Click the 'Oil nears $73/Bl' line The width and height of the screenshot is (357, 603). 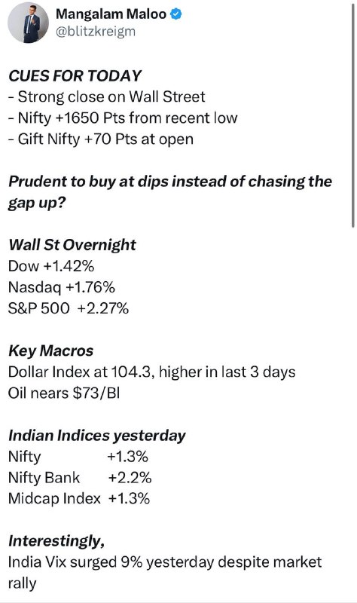pos(64,393)
